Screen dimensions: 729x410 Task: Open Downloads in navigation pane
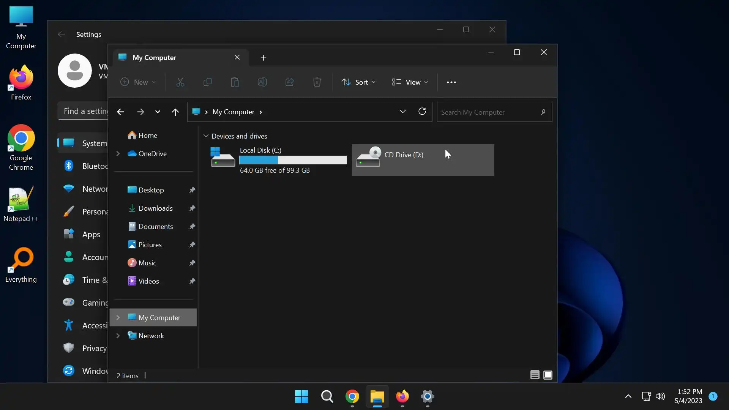point(155,208)
